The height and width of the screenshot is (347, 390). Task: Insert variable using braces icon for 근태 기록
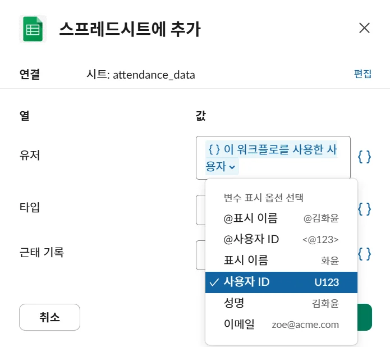click(x=364, y=253)
